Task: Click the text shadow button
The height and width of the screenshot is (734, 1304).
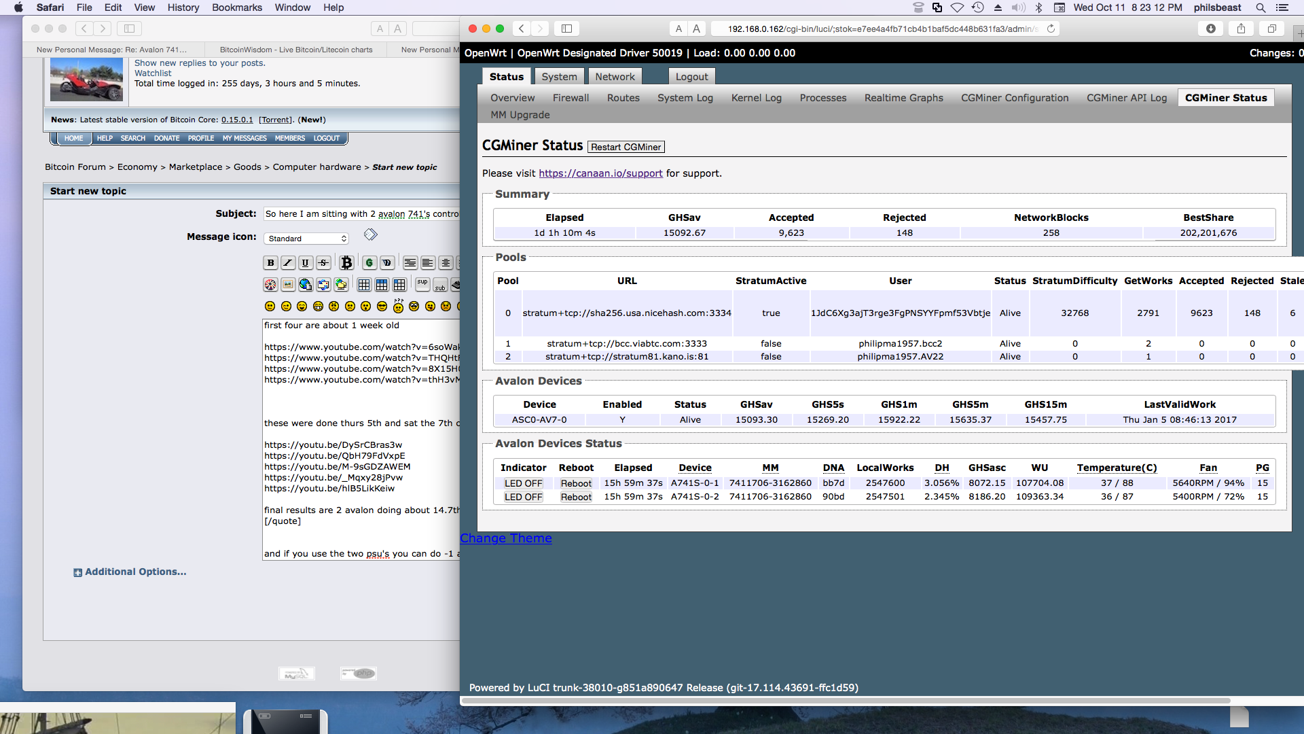Action: pyautogui.click(x=386, y=263)
